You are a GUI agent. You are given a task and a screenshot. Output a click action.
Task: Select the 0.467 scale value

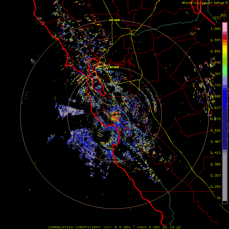pos(216,142)
